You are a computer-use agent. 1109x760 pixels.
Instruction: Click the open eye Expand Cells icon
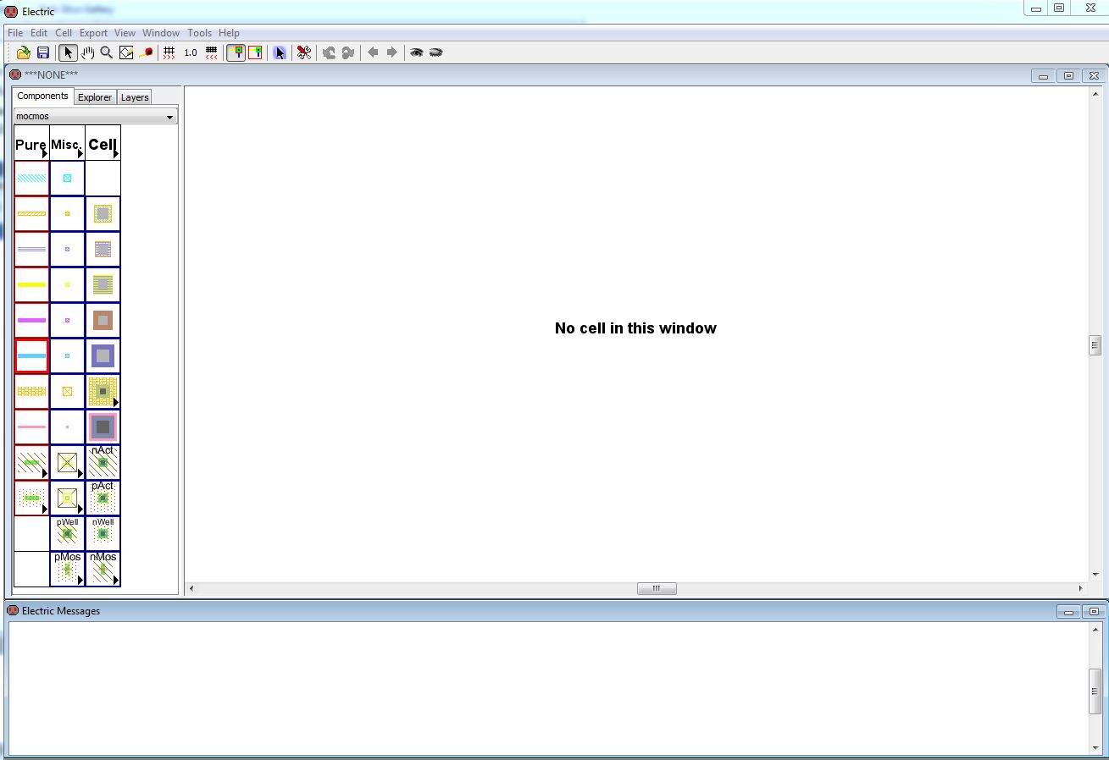[x=417, y=52]
